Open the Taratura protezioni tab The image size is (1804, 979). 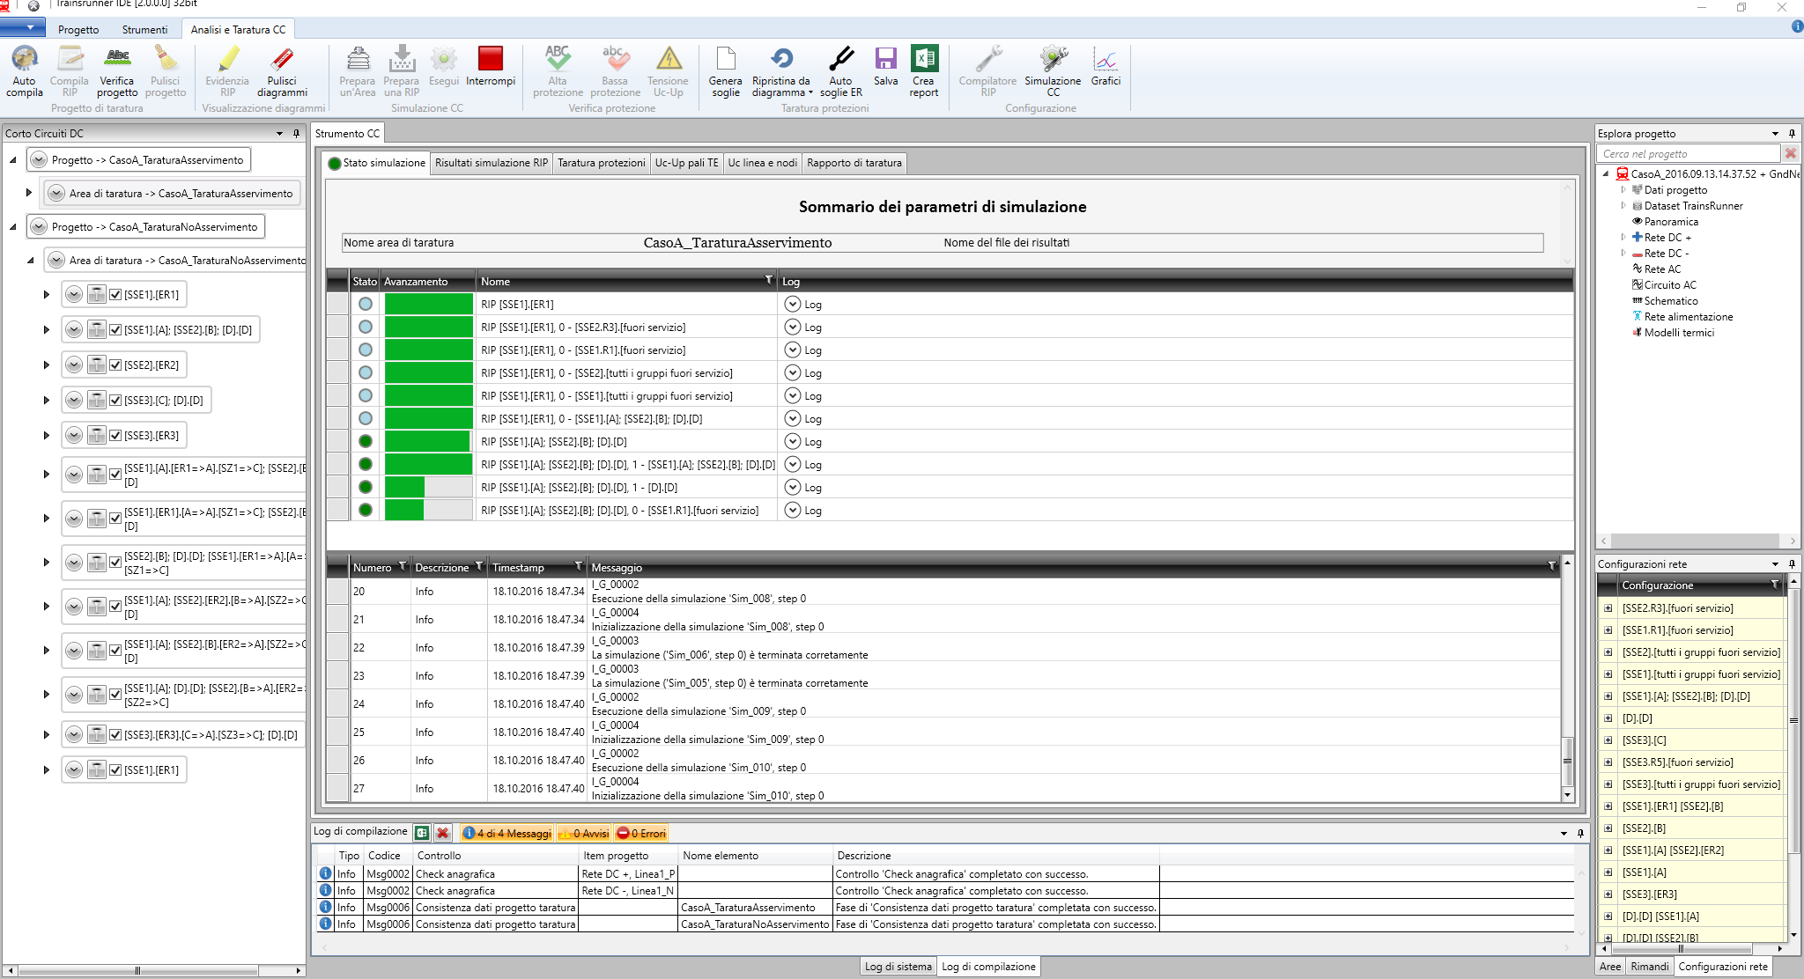point(602,163)
